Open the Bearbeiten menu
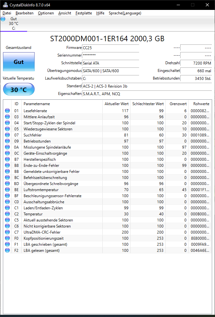This screenshot has width=215, height=317. 25,13
